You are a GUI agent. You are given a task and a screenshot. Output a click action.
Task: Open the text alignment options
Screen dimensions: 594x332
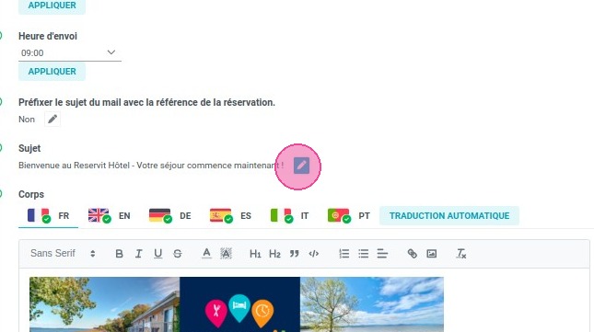(x=382, y=253)
